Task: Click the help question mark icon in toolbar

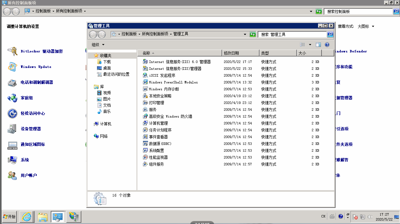Action: tap(327, 45)
